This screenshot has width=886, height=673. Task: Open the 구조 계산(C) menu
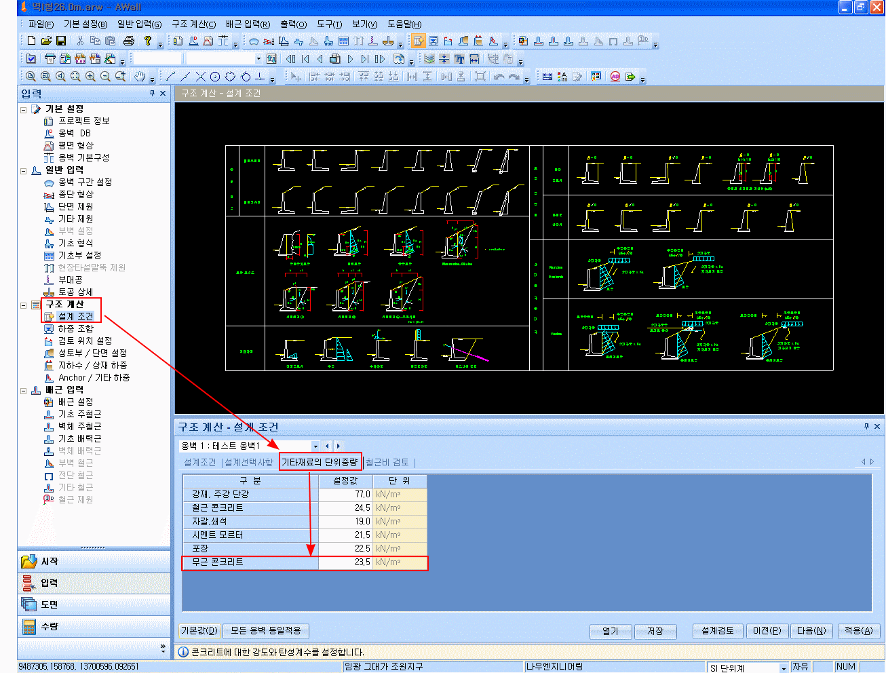point(194,24)
